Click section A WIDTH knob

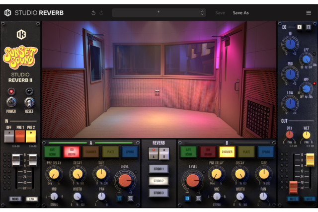pyautogui.click(x=78, y=197)
